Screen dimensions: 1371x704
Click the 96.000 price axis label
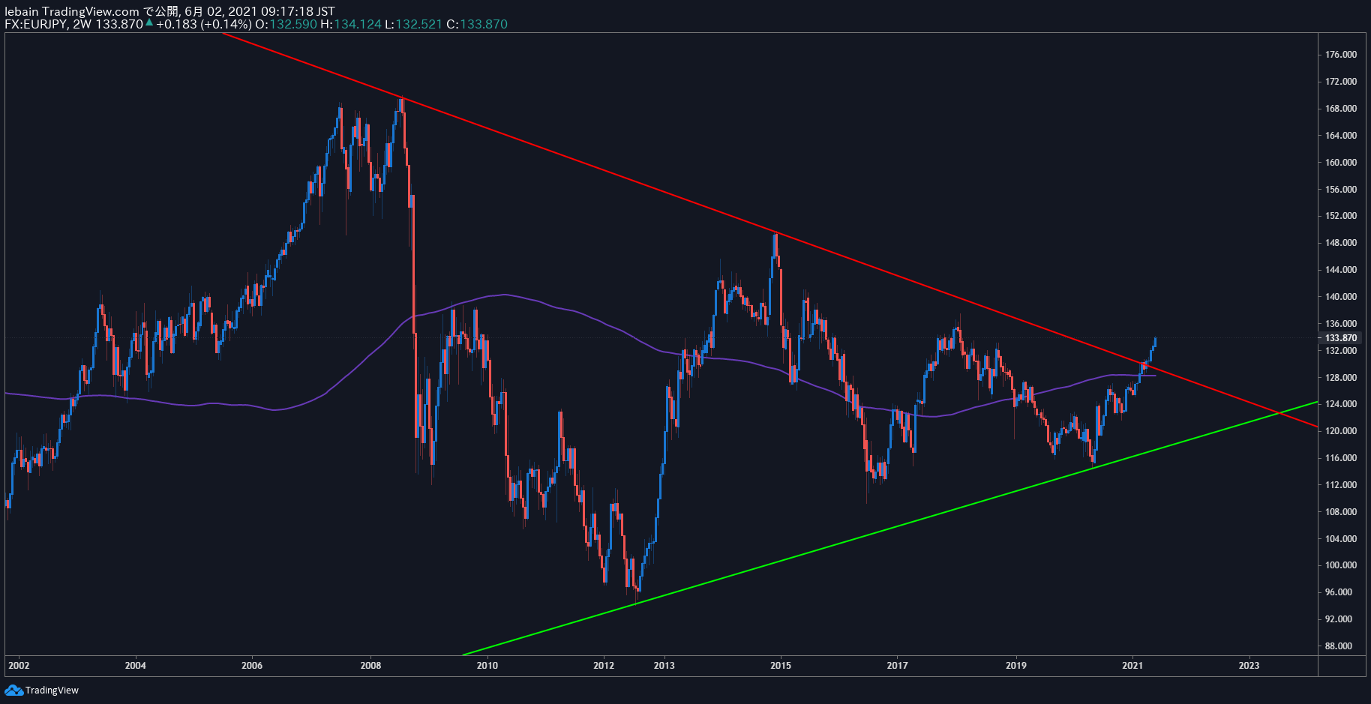(x=1339, y=592)
